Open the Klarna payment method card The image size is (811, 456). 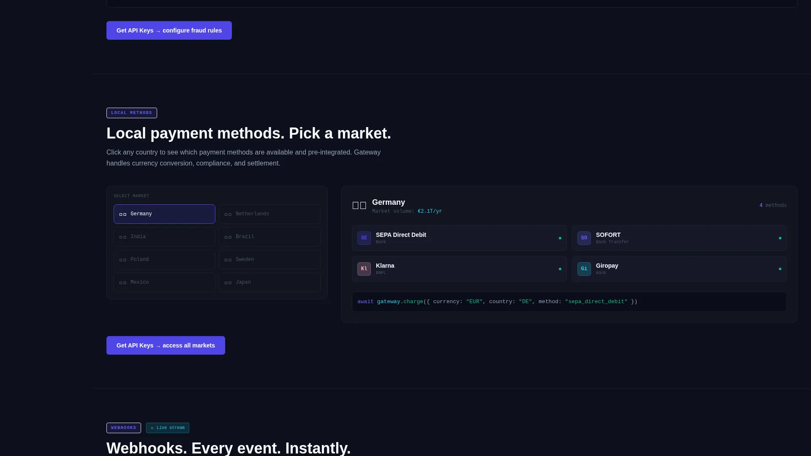[x=459, y=269]
